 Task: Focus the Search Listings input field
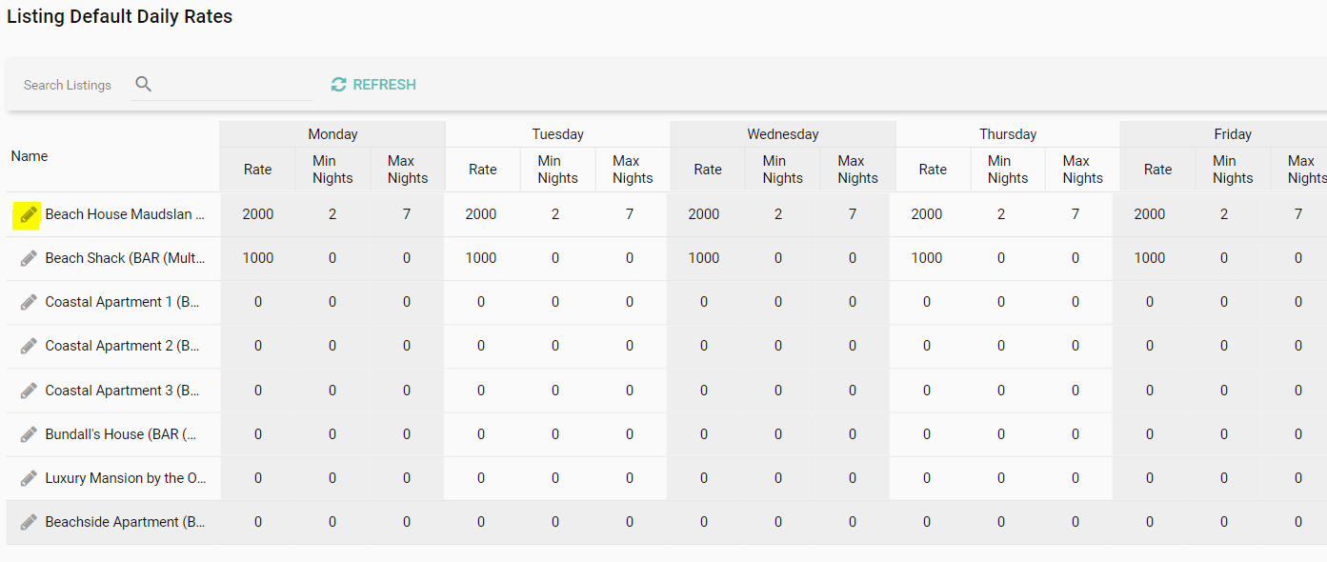pyautogui.click(x=233, y=85)
